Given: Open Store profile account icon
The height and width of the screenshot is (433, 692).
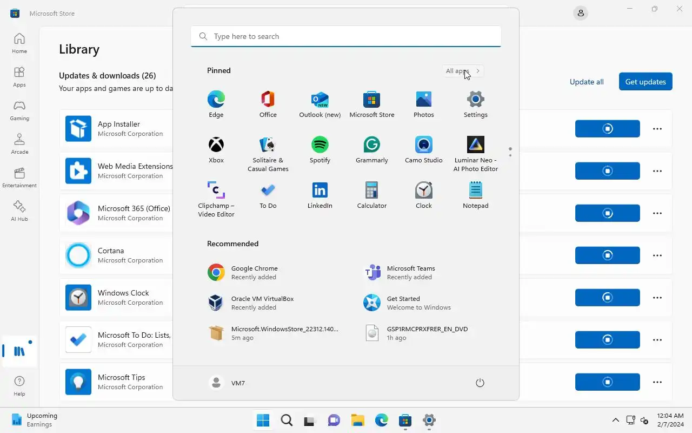Looking at the screenshot, I should (581, 13).
